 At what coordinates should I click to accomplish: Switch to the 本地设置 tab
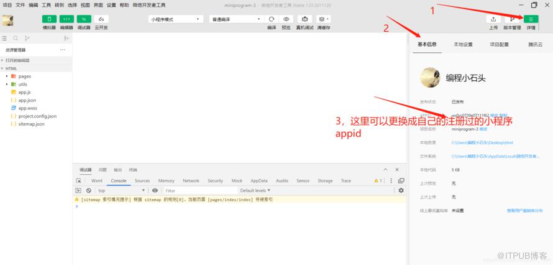click(x=463, y=44)
